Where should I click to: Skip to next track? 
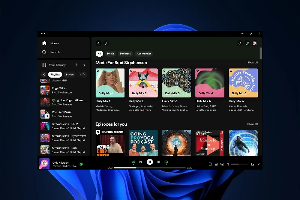[159, 162]
